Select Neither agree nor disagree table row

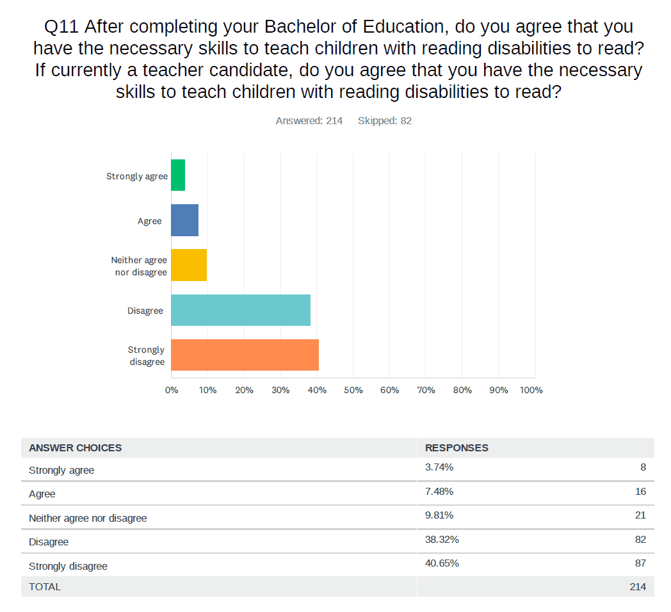coord(88,518)
